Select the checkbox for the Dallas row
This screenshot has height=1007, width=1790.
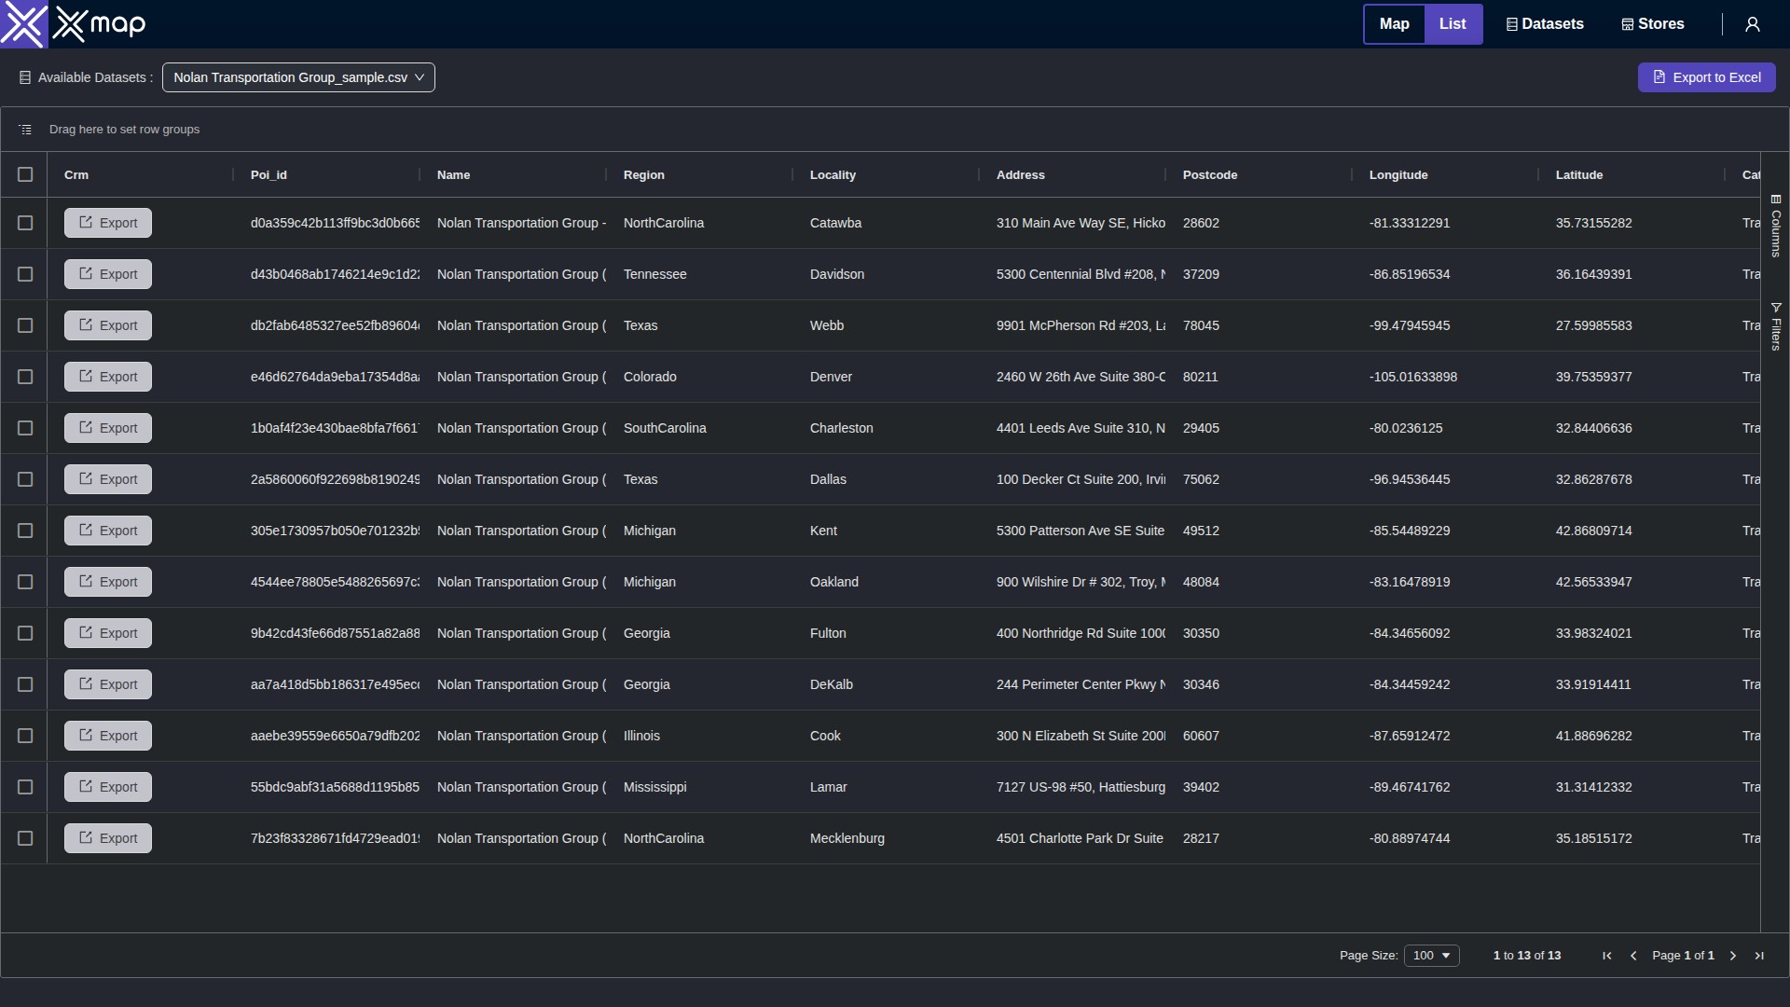(x=25, y=479)
